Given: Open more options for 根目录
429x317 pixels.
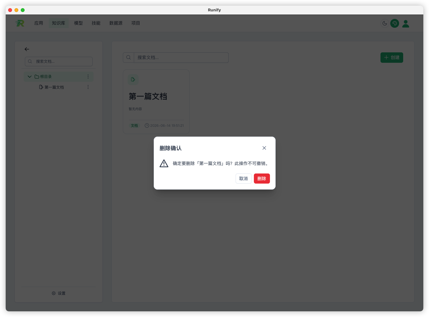Looking at the screenshot, I should [x=88, y=77].
